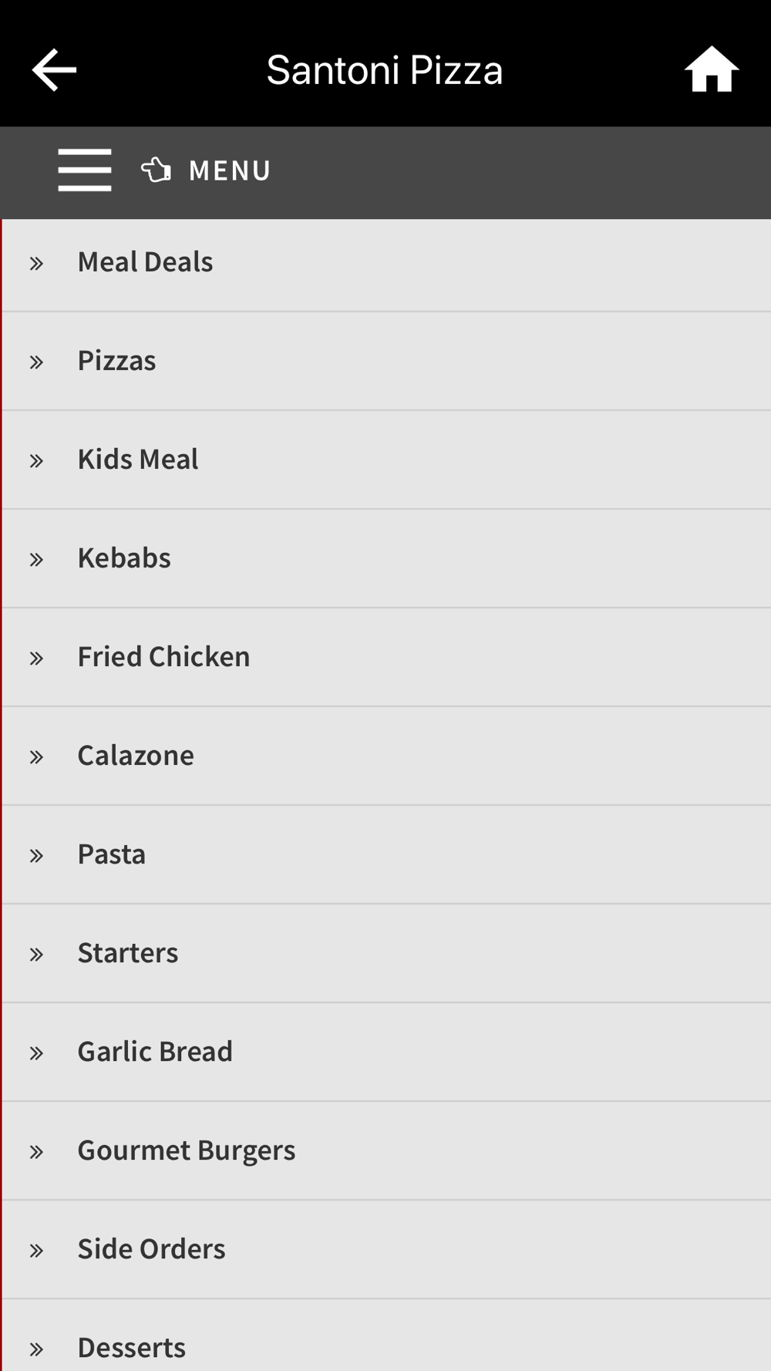Tap chevron icon beside Starters
The width and height of the screenshot is (771, 1371).
pos(36,955)
